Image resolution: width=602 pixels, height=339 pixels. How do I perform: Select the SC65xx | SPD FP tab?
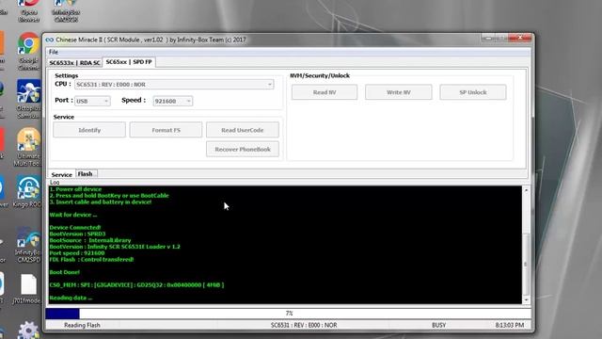129,62
